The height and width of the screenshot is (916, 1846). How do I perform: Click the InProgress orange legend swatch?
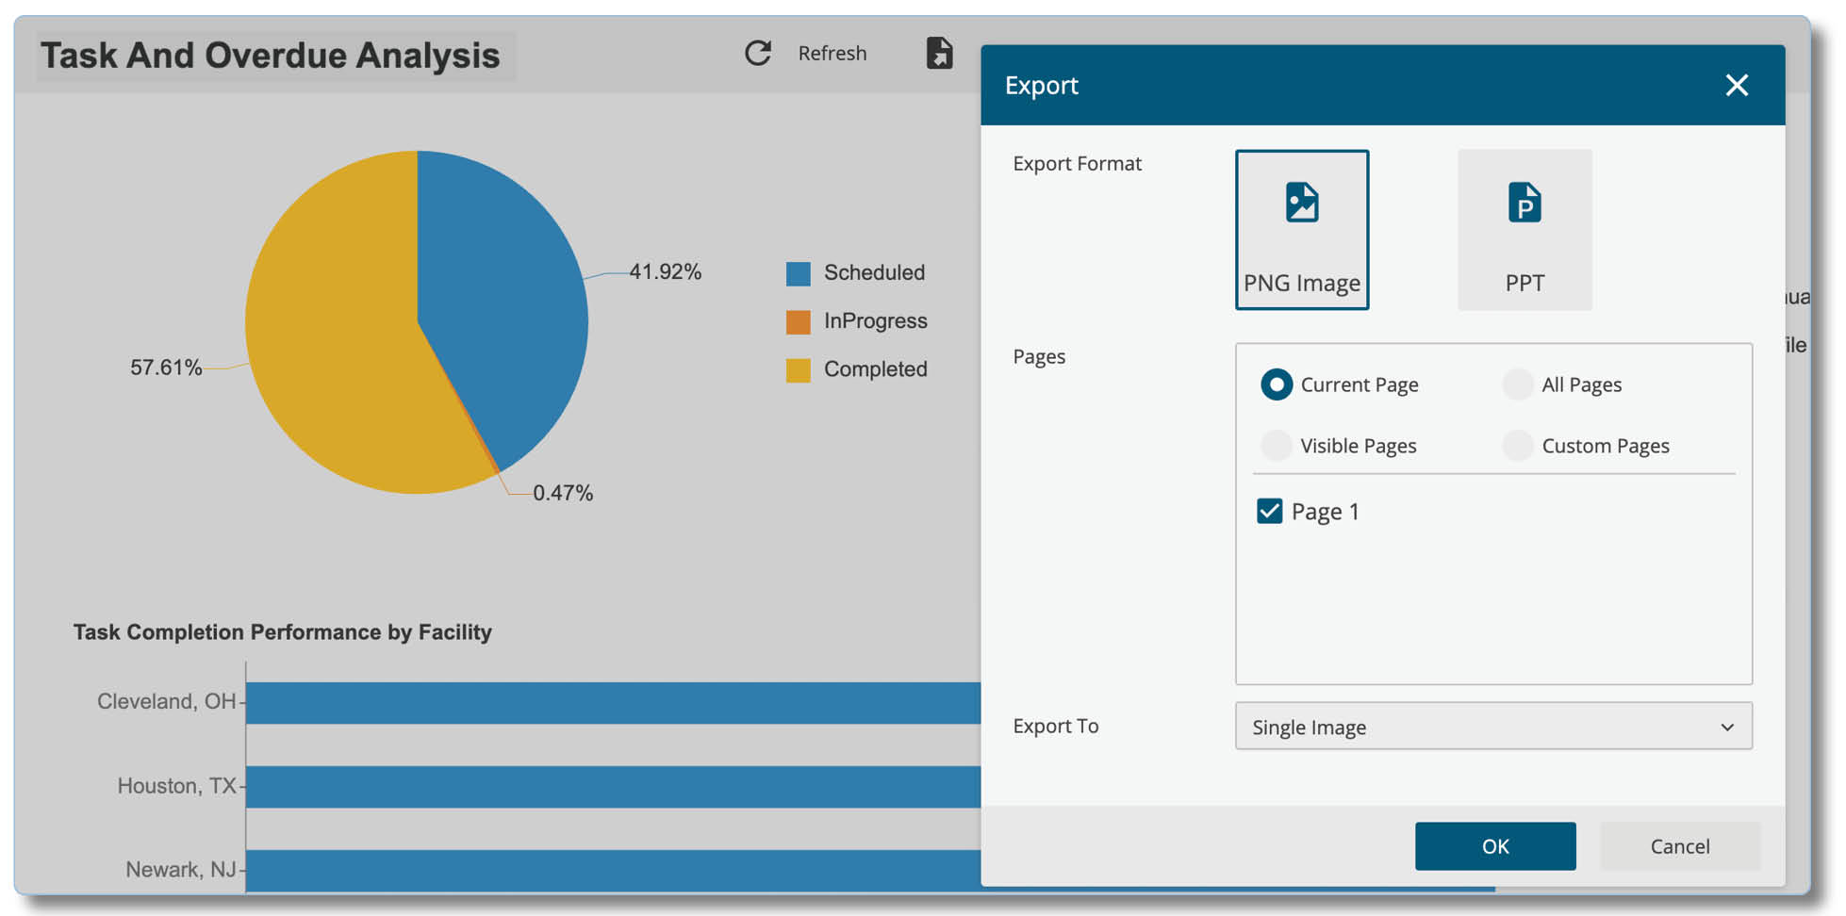(799, 321)
